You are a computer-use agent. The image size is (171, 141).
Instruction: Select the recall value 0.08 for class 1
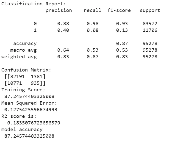(x=93, y=30)
